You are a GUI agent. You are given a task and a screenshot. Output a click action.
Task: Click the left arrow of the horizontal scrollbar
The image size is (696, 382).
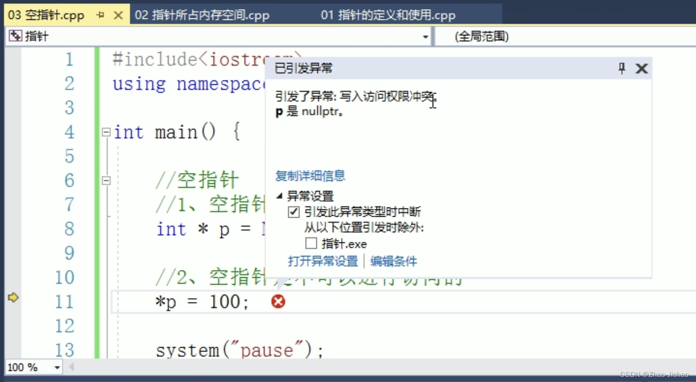point(71,367)
